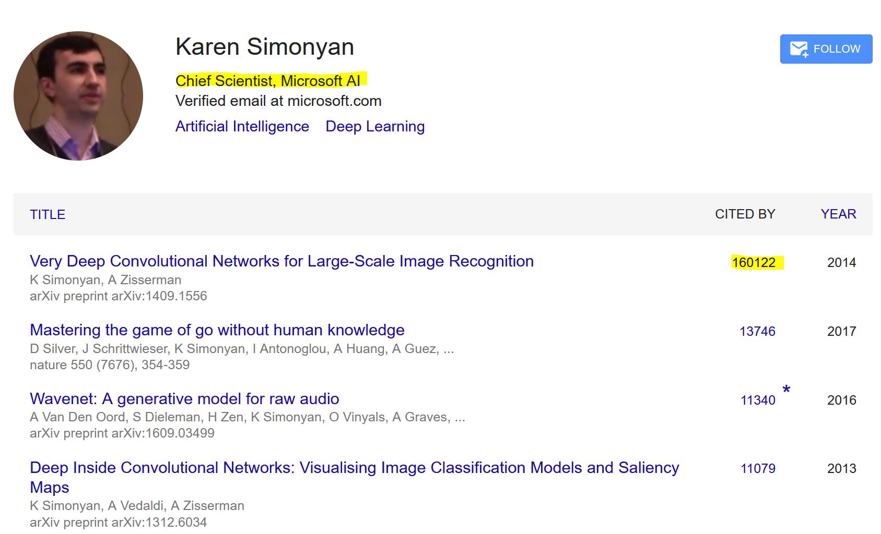This screenshot has width=881, height=534.
Task: Click arXiv preprint arXiv:1312.6034 text
Action: pos(119,523)
